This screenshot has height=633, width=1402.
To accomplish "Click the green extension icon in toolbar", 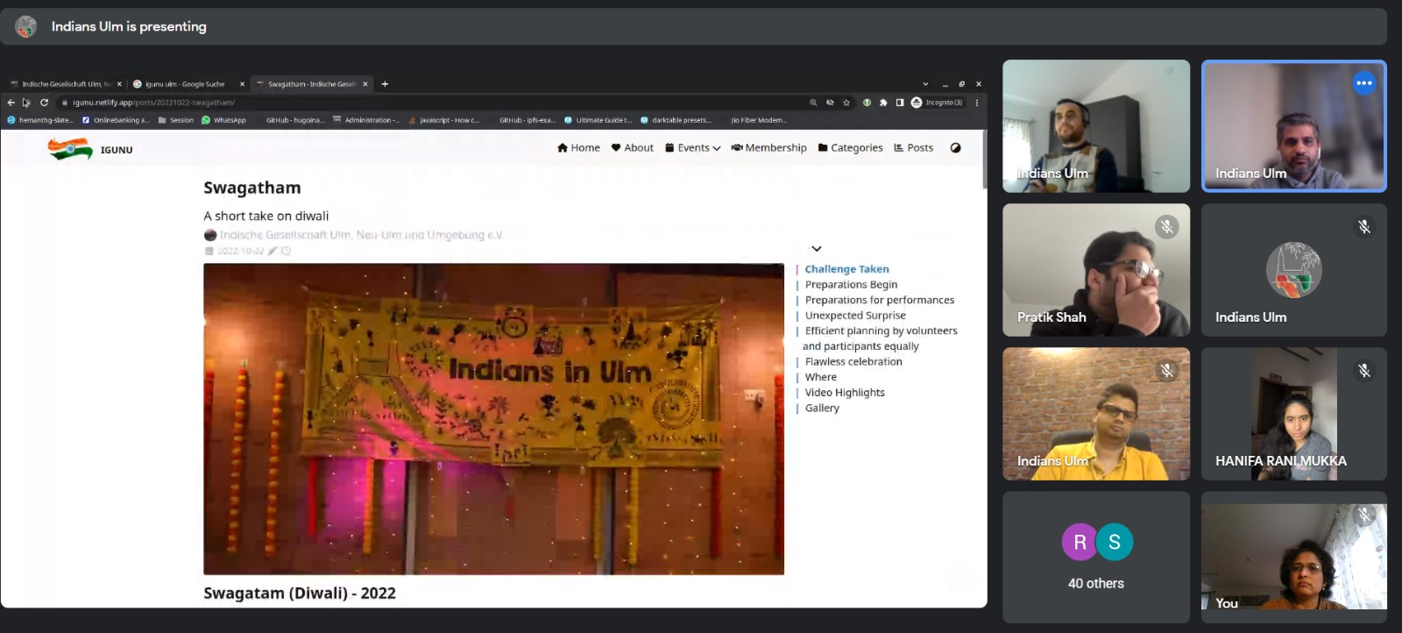I will pyautogui.click(x=867, y=103).
